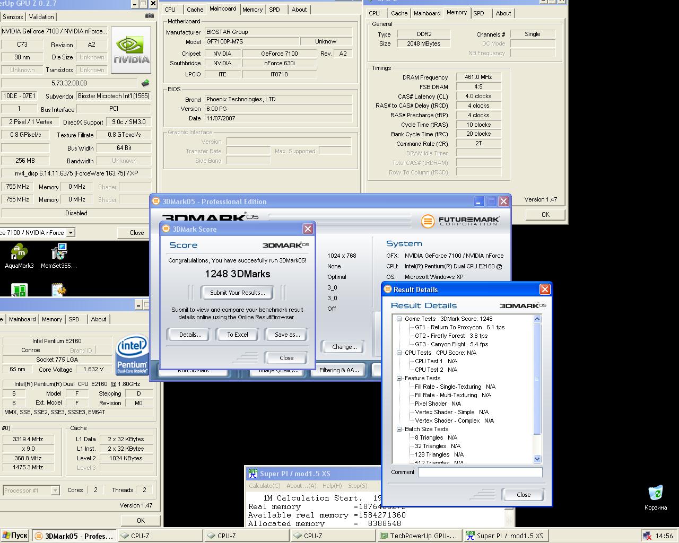
Task: Select the Pixel Shader tree item
Action: (x=438, y=404)
